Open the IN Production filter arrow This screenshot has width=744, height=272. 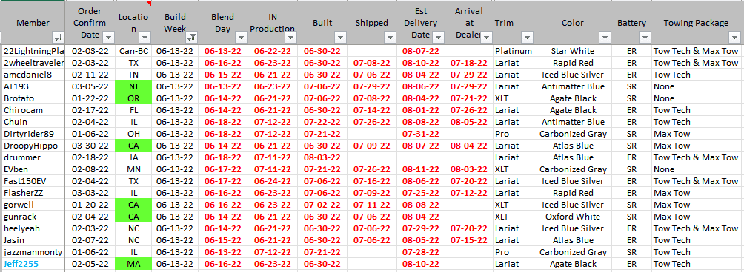click(x=291, y=38)
